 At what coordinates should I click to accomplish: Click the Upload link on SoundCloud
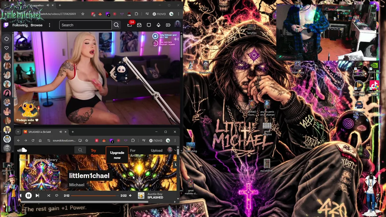(157, 150)
